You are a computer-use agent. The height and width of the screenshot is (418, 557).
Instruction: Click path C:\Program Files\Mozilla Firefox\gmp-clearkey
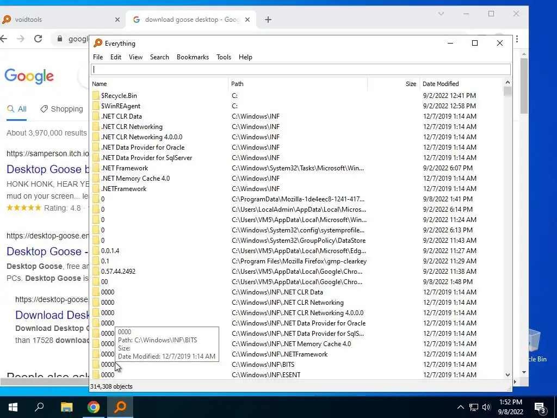click(299, 261)
